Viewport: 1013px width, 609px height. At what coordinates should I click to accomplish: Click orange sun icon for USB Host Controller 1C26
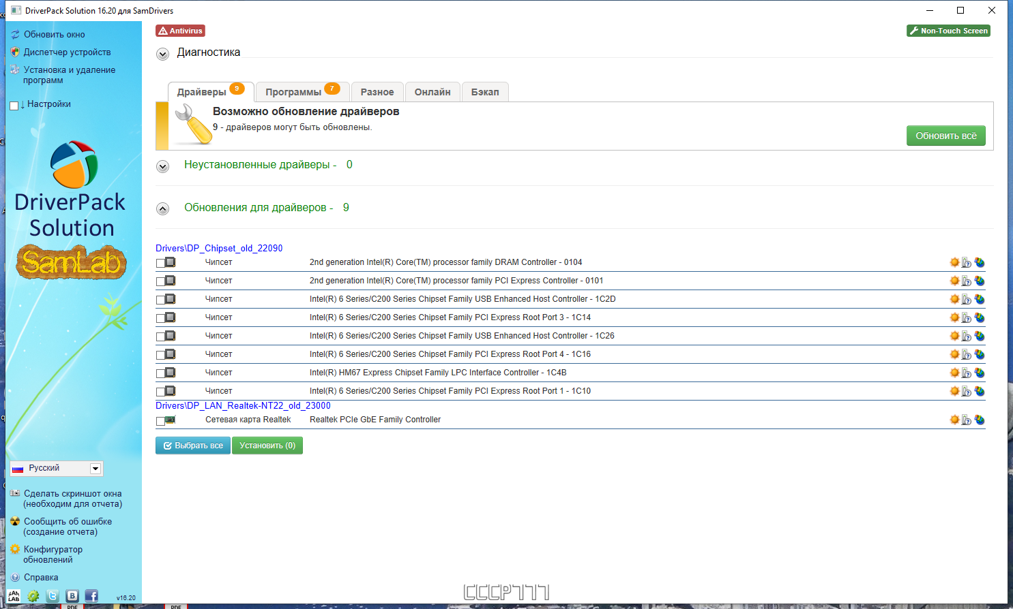tap(954, 336)
